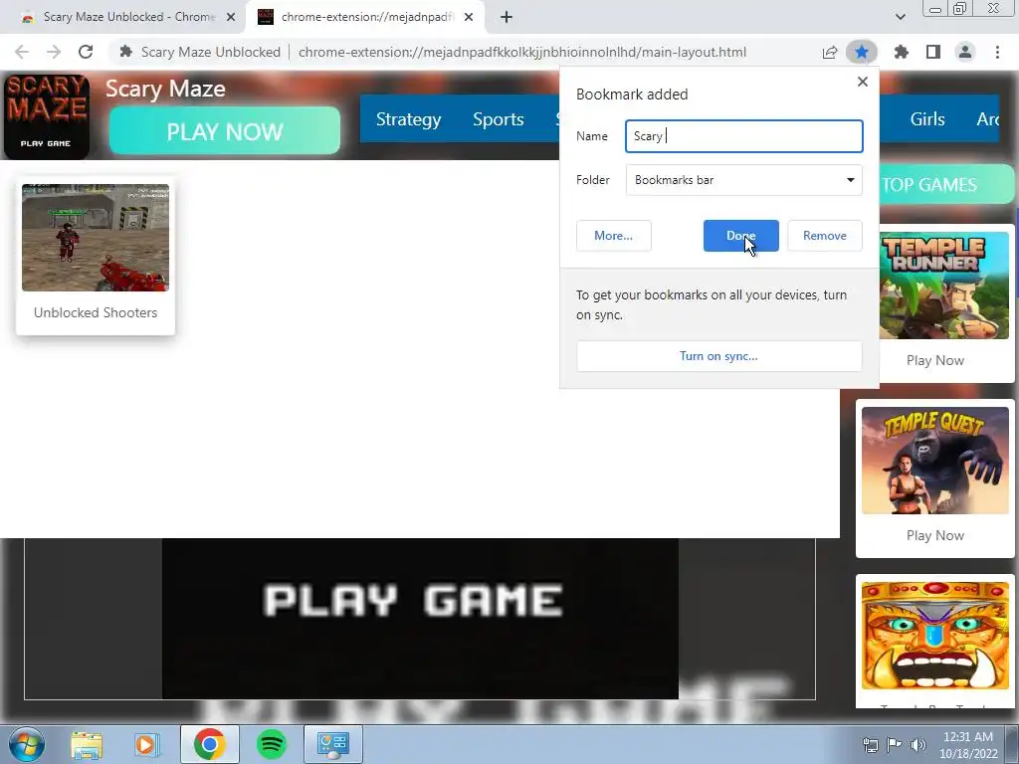
Task: Open File Explorer from taskbar
Action: 87,744
